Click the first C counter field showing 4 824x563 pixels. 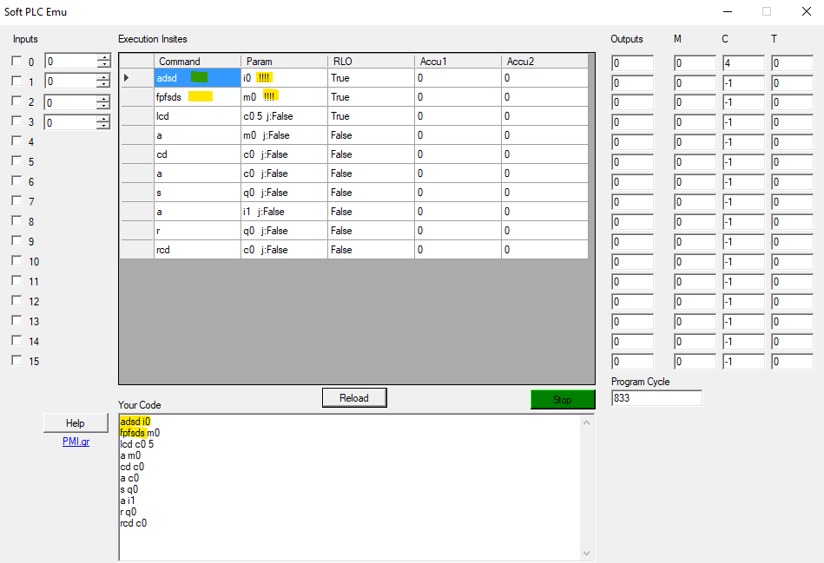(x=742, y=63)
